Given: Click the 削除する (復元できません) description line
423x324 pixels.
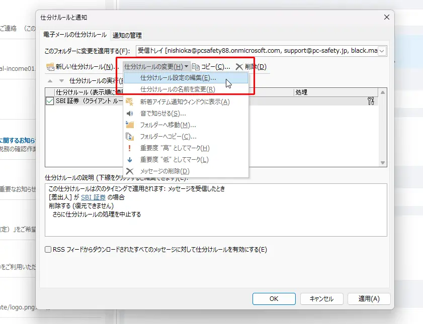Looking at the screenshot, I should click(81, 206).
